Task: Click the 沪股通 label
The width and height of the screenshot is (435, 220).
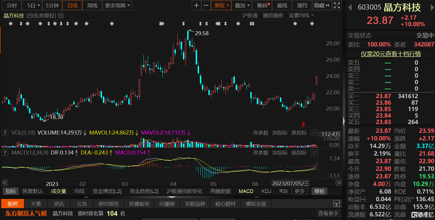Action: click(x=250, y=15)
